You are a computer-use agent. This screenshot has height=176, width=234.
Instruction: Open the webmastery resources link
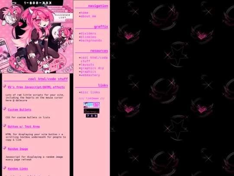click(x=90, y=75)
